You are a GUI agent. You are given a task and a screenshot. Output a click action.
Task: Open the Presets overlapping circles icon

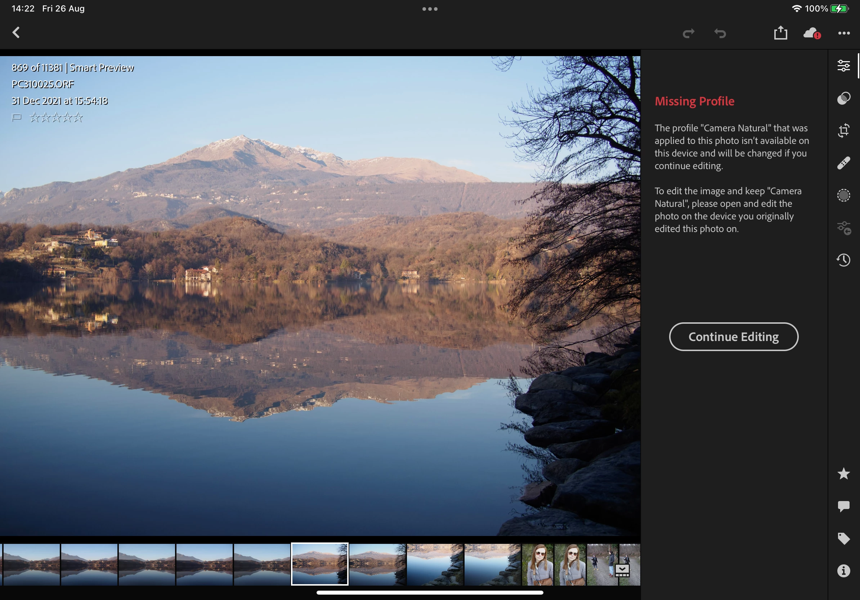tap(843, 98)
